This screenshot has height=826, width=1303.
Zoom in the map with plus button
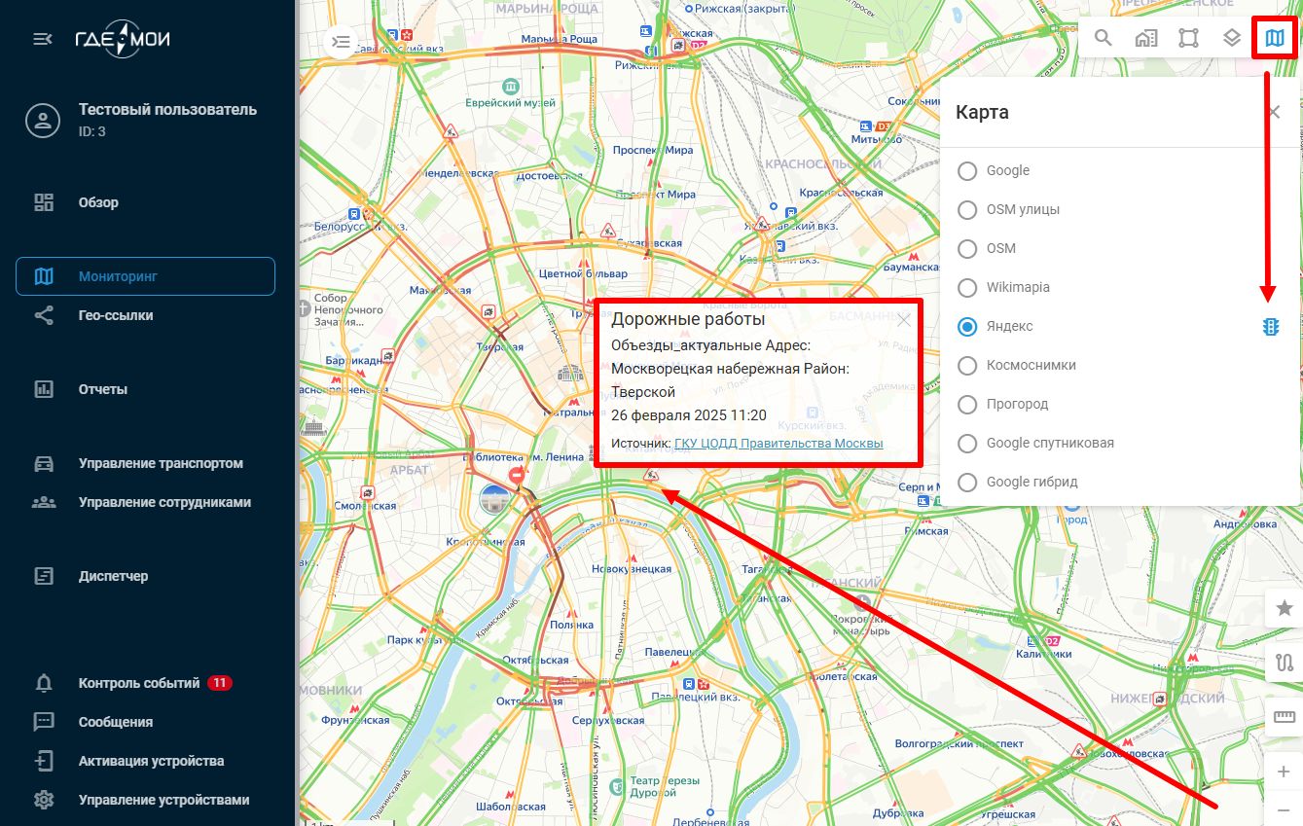[1284, 772]
